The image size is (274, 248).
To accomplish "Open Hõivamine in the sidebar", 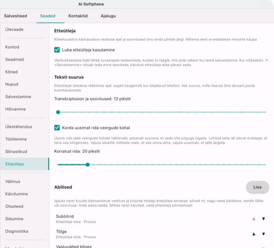I will click(24, 109).
